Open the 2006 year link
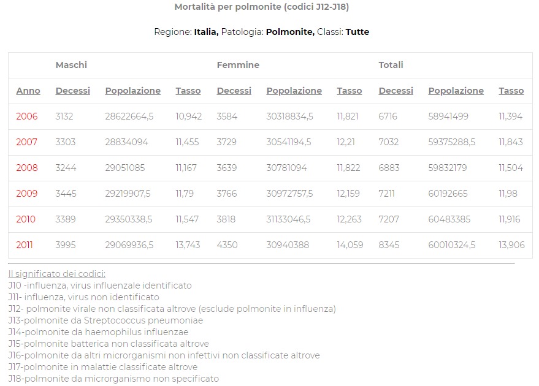 [x=26, y=116]
